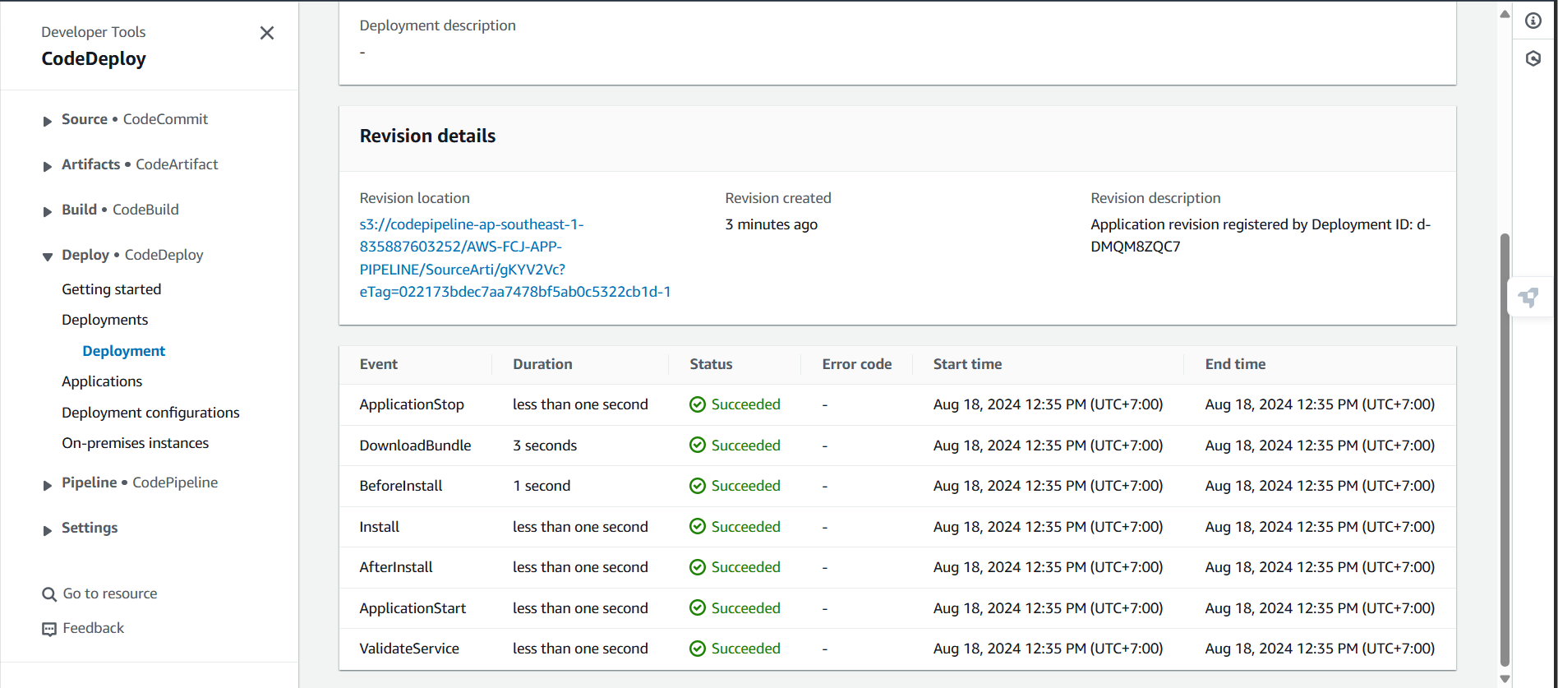Select the ValidateService event name
The image size is (1558, 688).
pos(409,649)
